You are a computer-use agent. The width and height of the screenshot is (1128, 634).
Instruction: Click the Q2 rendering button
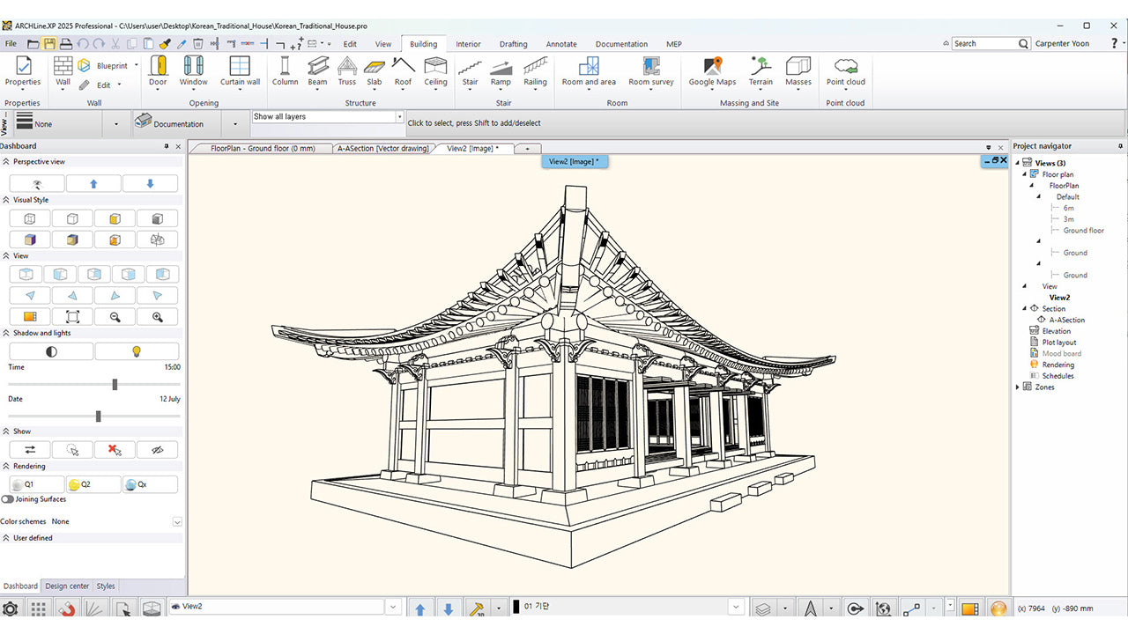coord(93,484)
